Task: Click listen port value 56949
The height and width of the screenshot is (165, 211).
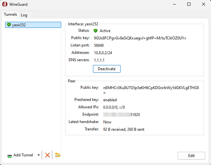Action: (x=99, y=45)
